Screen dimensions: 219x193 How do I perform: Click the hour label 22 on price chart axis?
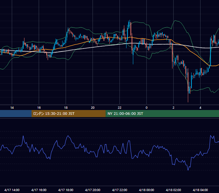coord(119,108)
